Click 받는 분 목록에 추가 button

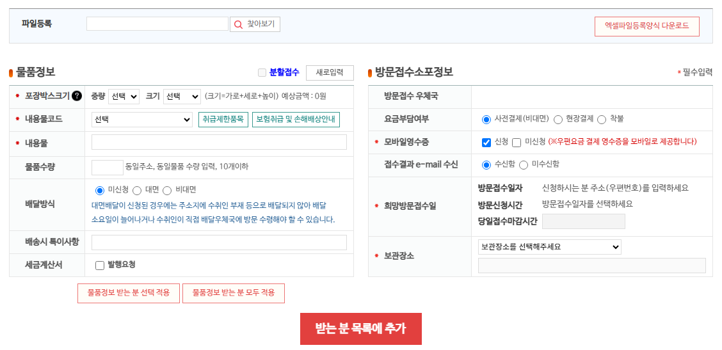coord(361,329)
